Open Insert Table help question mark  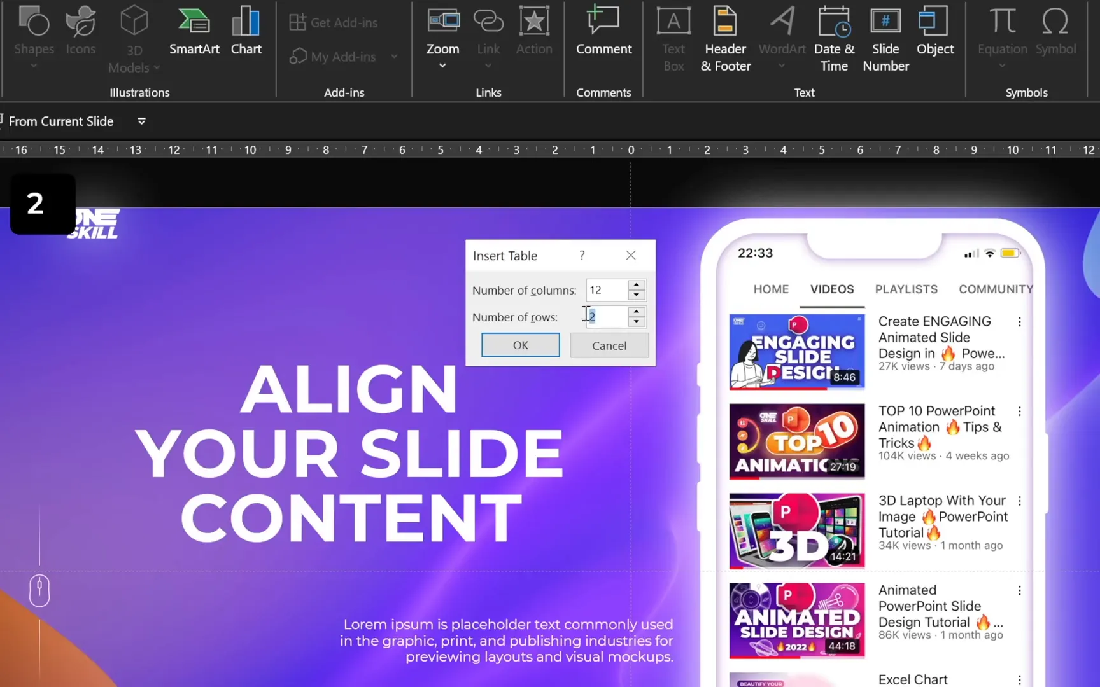click(582, 255)
